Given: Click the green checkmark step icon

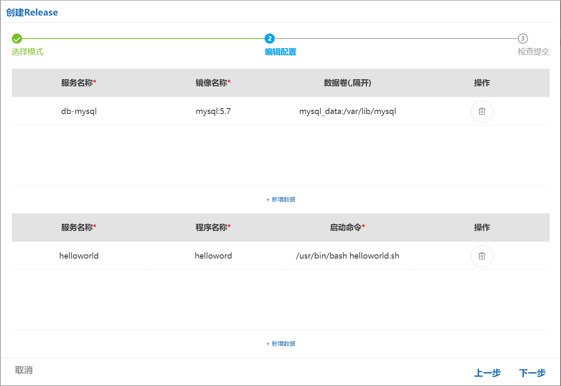Looking at the screenshot, I should click(17, 39).
